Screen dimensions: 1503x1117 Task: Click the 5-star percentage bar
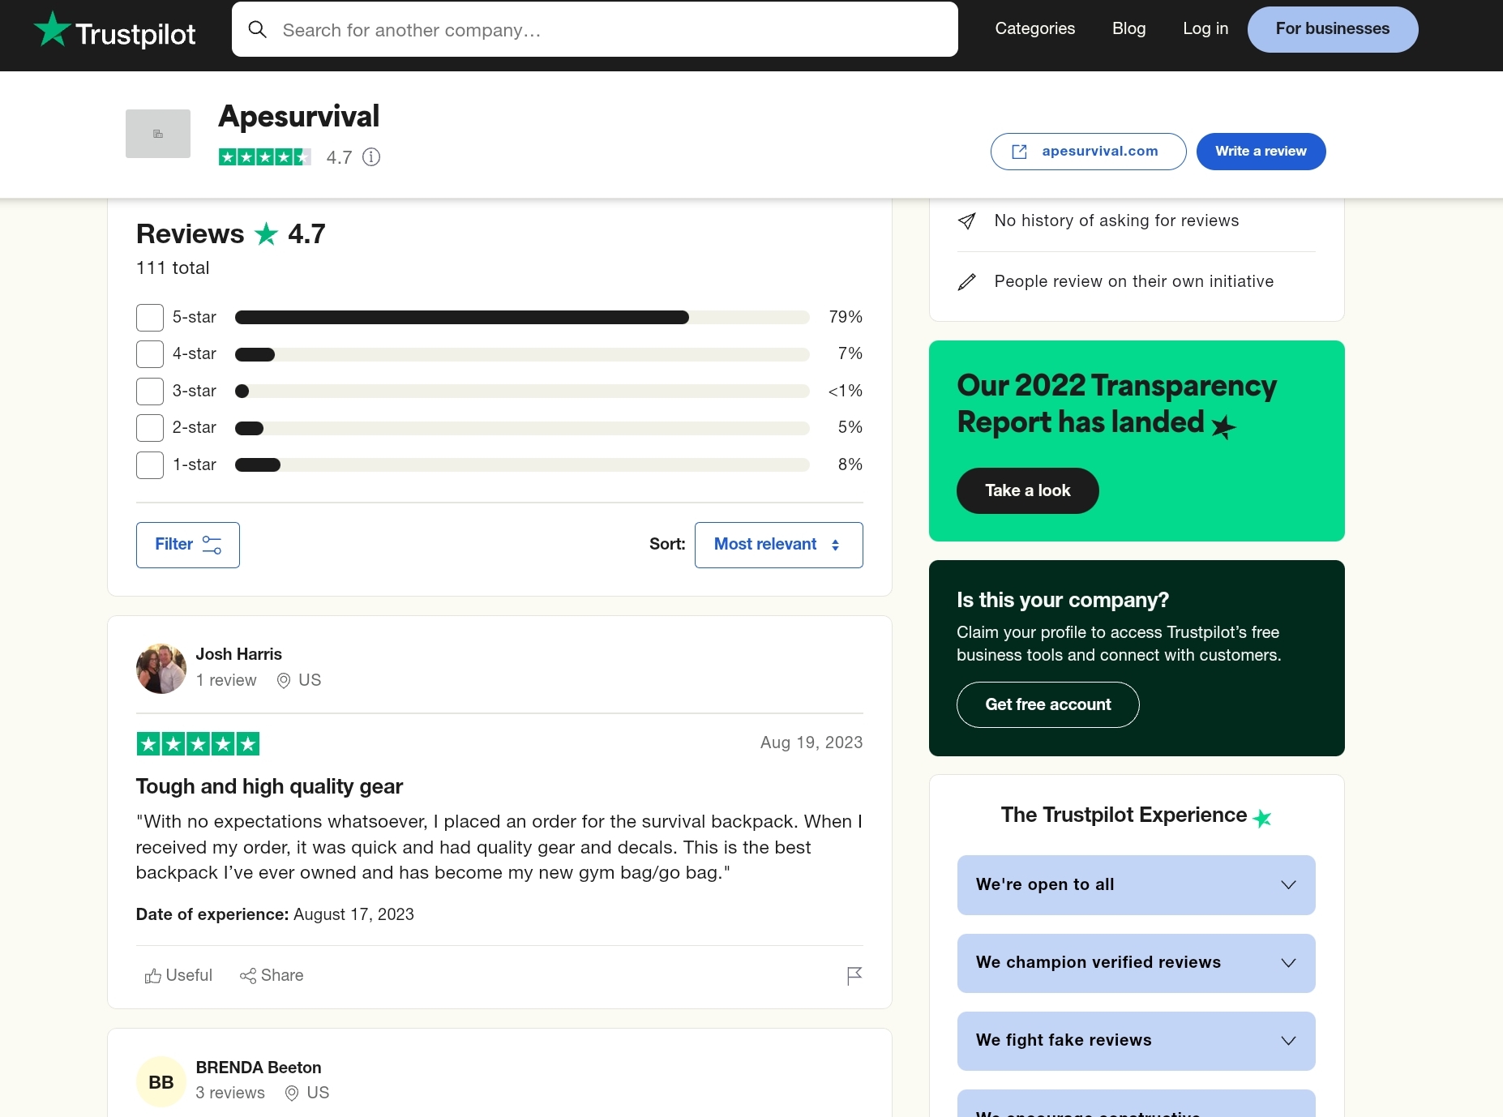tap(522, 318)
